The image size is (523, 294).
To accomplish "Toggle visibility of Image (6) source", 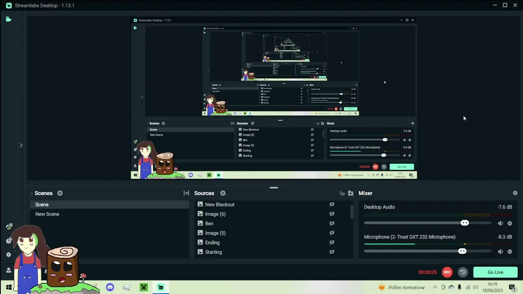I will [332, 214].
